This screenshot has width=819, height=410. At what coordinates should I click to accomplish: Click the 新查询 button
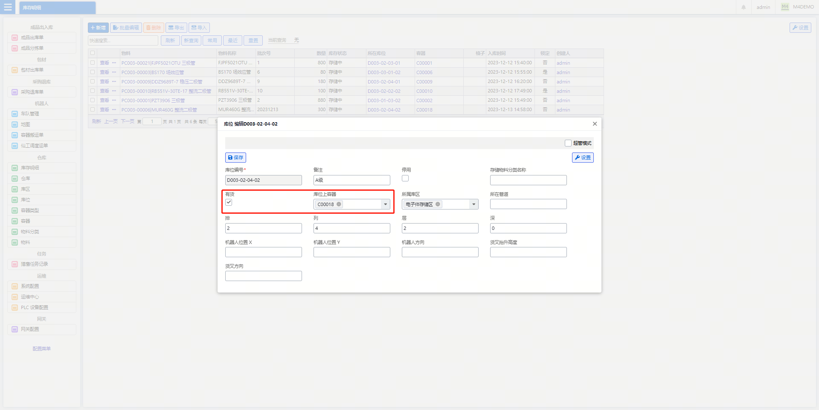(191, 40)
